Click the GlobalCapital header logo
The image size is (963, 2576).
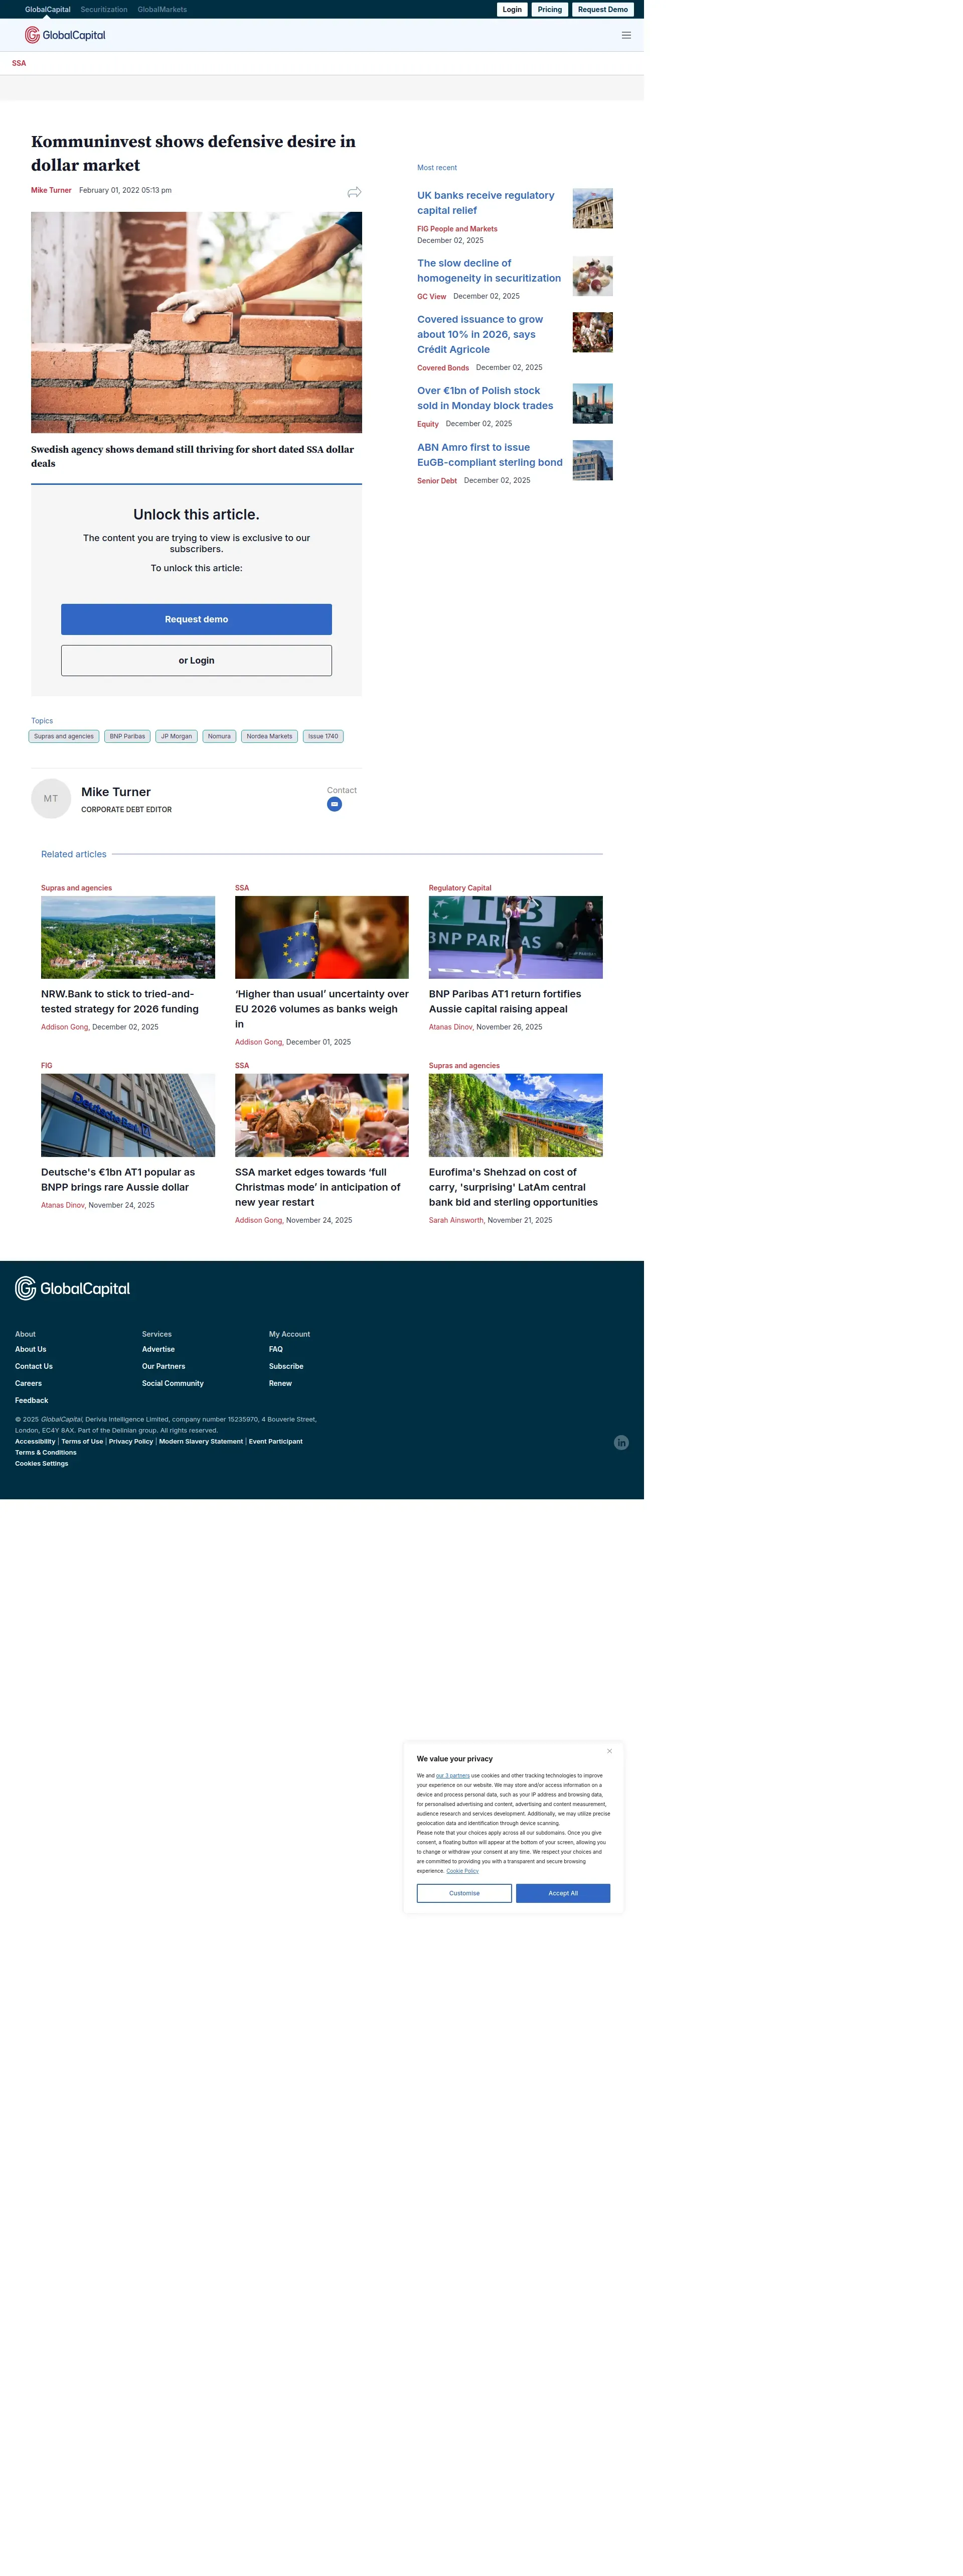[x=65, y=35]
